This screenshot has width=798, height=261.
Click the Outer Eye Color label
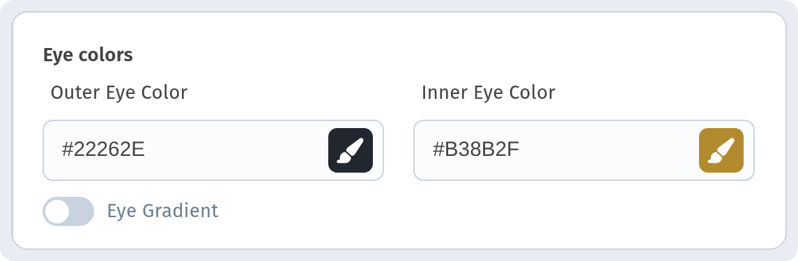pos(119,93)
